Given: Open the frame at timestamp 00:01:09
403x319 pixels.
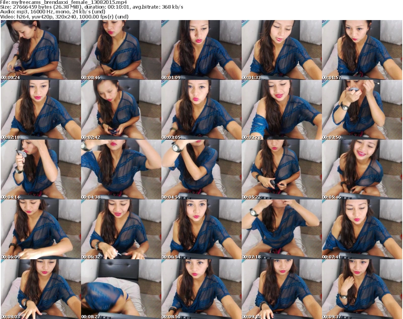Looking at the screenshot, I should tap(201, 50).
